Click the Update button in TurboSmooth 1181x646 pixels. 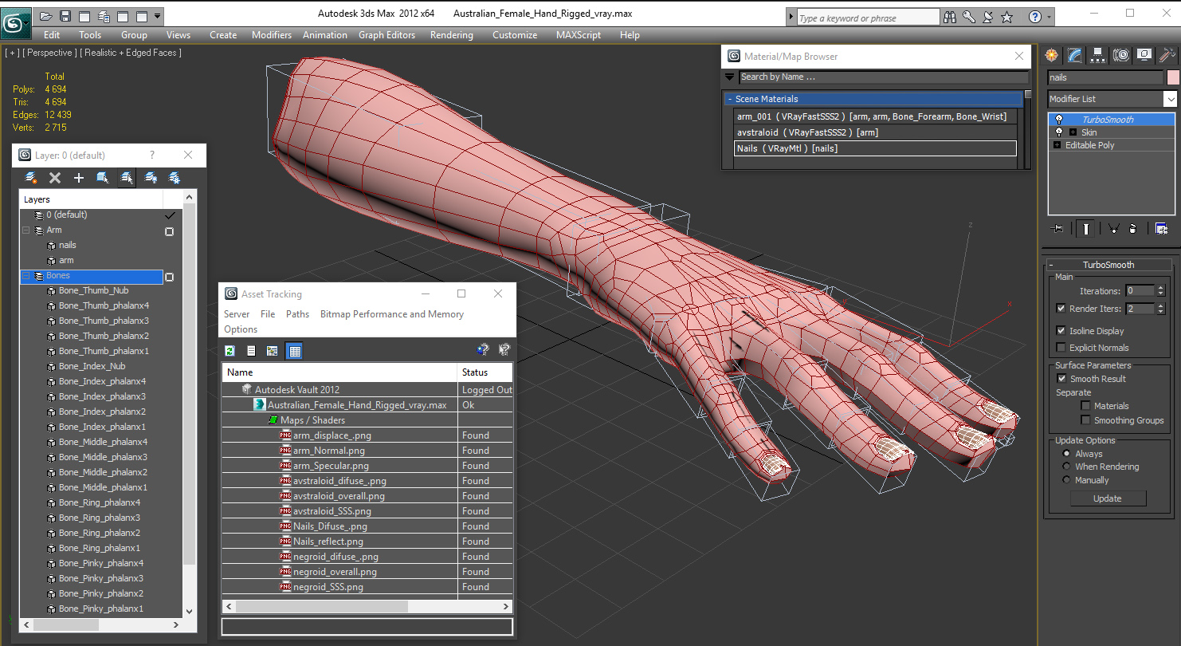point(1107,498)
